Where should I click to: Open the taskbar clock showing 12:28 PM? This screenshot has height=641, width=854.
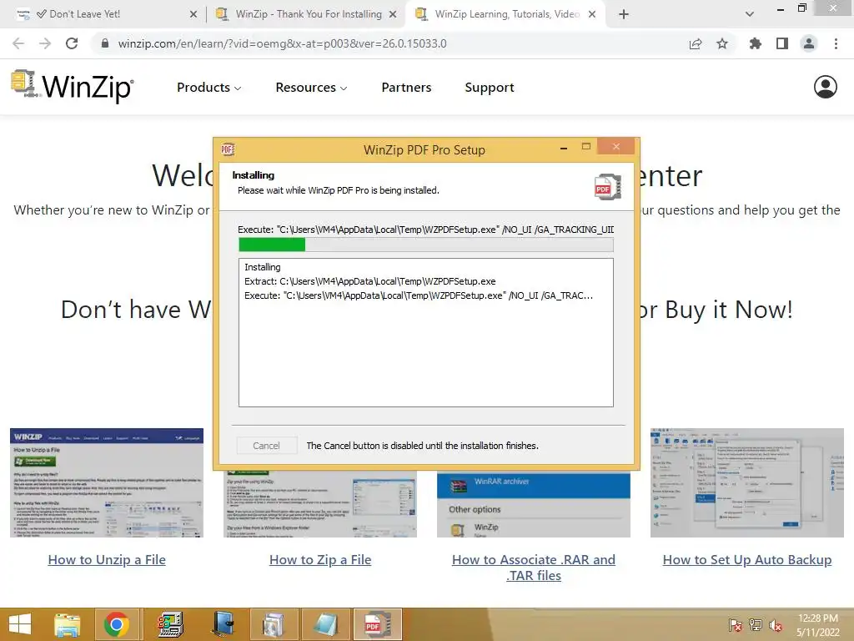tap(817, 625)
